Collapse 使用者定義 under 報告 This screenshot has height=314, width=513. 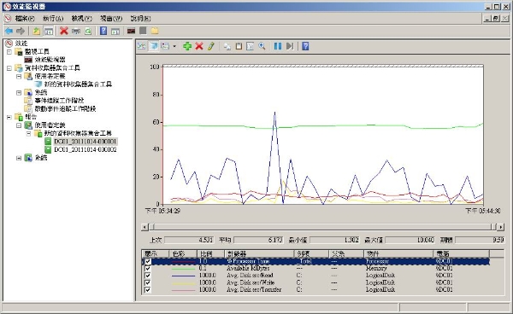pos(19,125)
